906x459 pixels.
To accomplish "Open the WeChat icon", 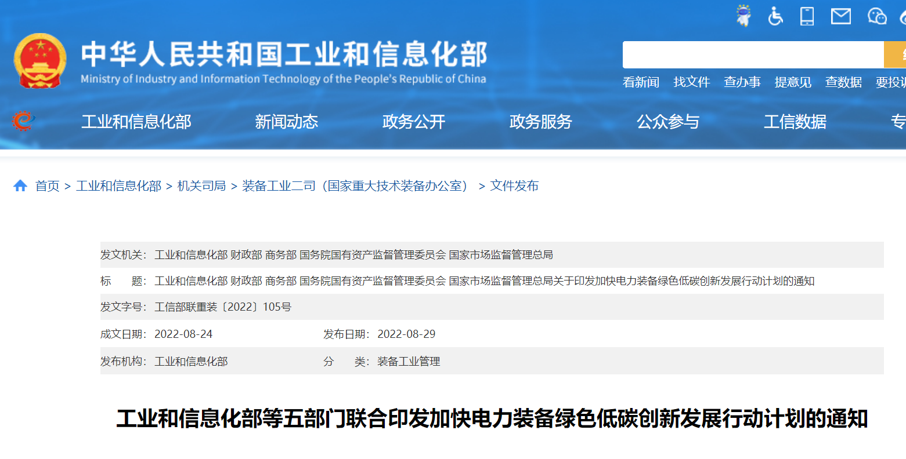I will [877, 16].
